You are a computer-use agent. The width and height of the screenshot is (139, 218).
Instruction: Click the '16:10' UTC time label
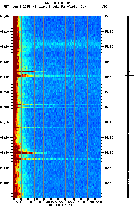109,122
